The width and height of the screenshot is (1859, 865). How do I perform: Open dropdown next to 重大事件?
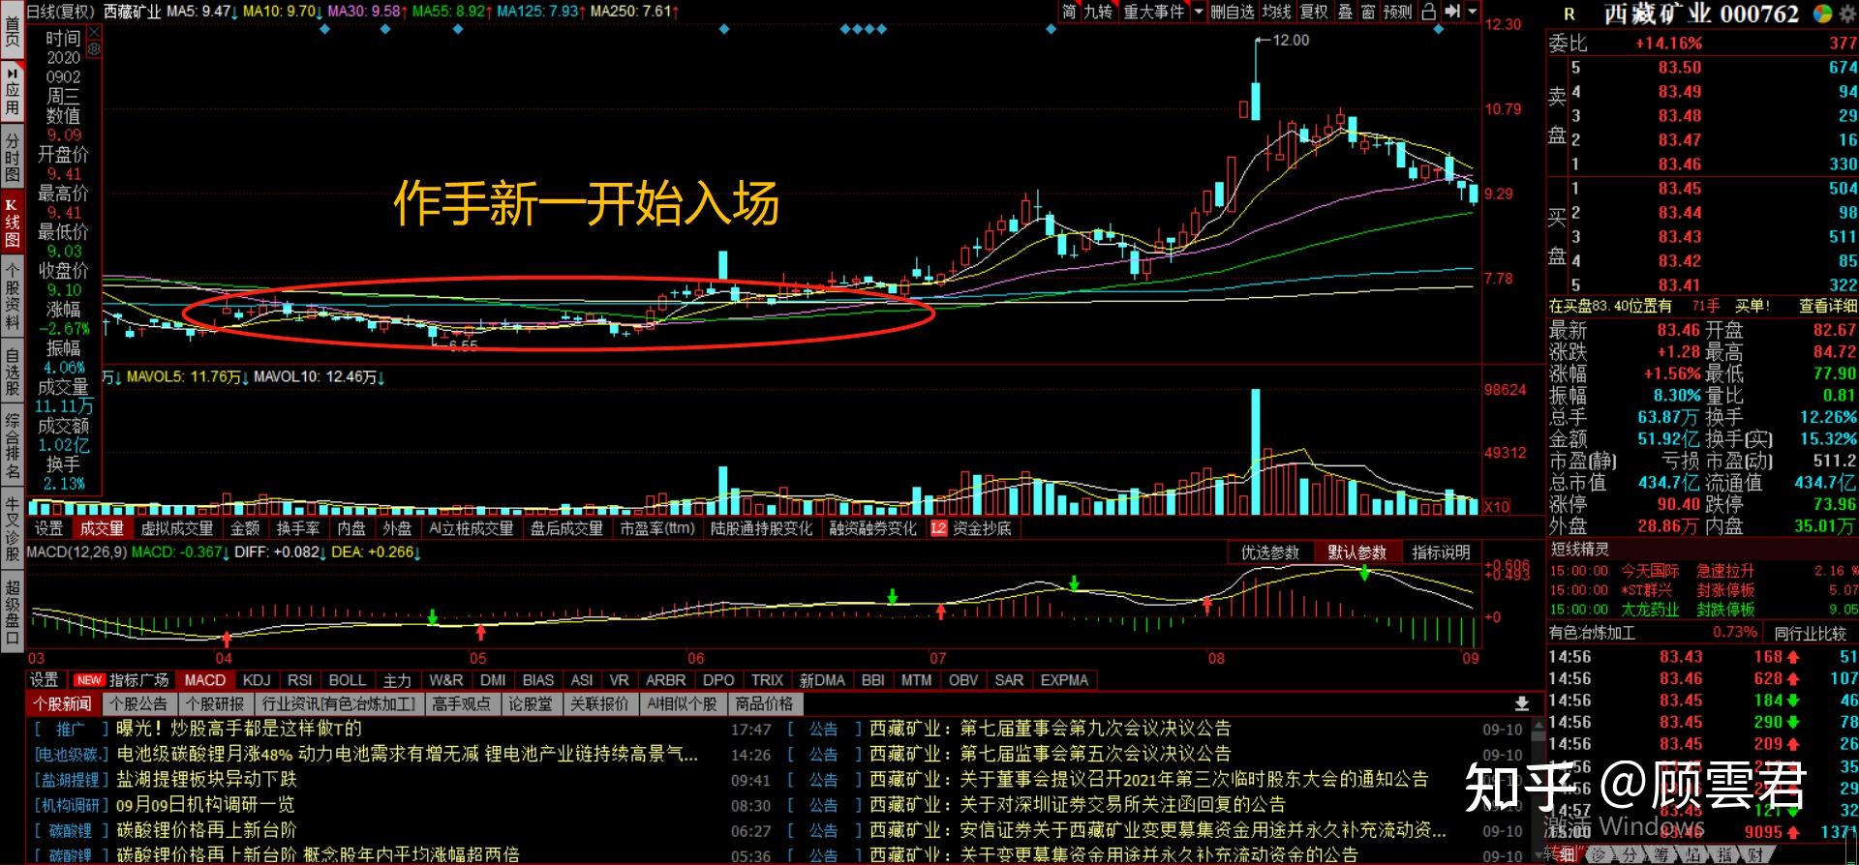1199,12
